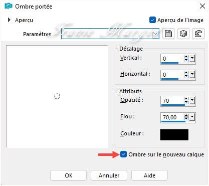Confirm the drop shadow with OK
The width and height of the screenshot is (209, 186).
click(x=68, y=175)
